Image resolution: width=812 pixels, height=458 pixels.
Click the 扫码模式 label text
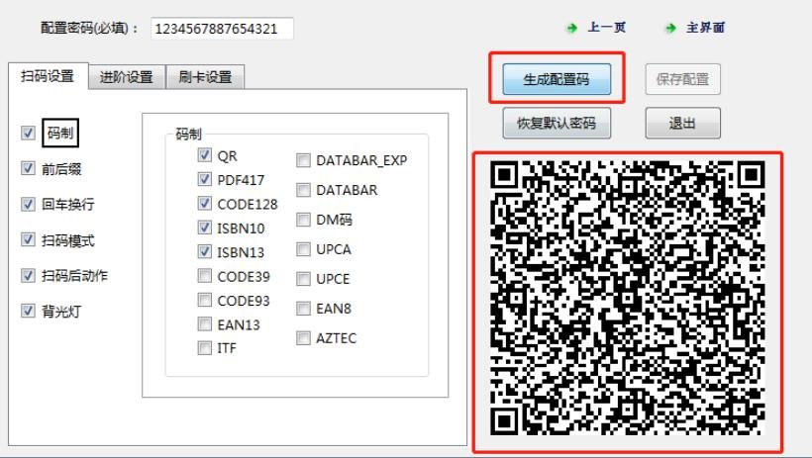[x=68, y=240]
